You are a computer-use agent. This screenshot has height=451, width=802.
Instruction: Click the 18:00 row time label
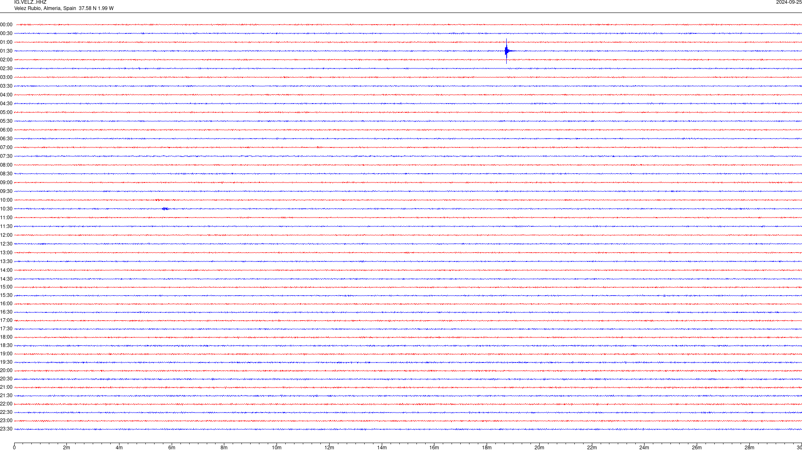pyautogui.click(x=6, y=337)
